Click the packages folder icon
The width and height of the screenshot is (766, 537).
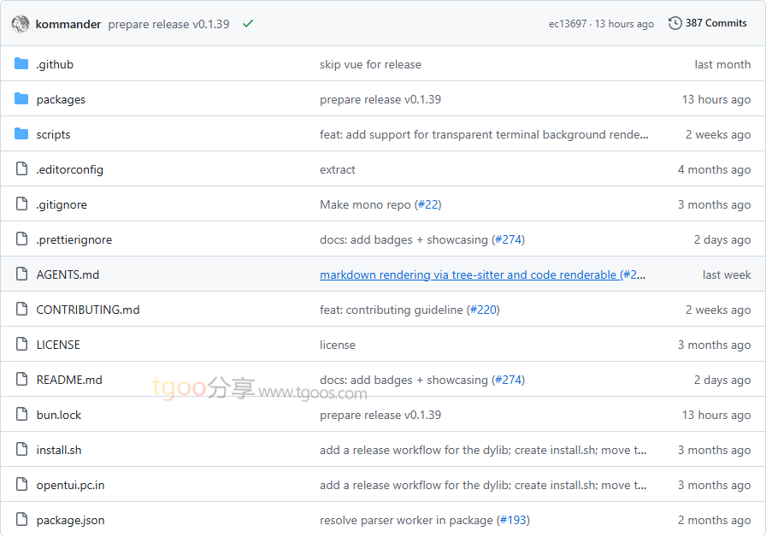pyautogui.click(x=21, y=99)
